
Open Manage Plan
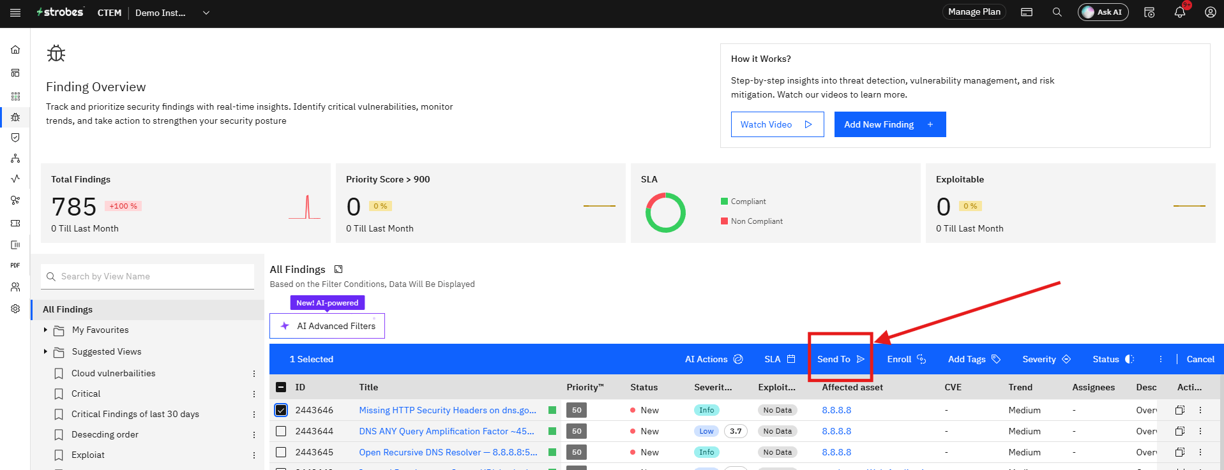click(974, 12)
